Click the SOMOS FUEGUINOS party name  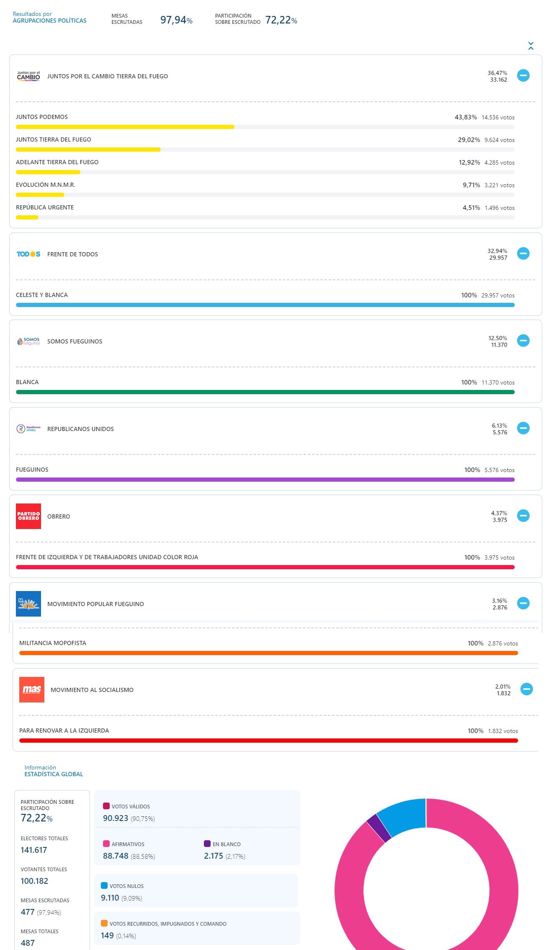(x=75, y=341)
